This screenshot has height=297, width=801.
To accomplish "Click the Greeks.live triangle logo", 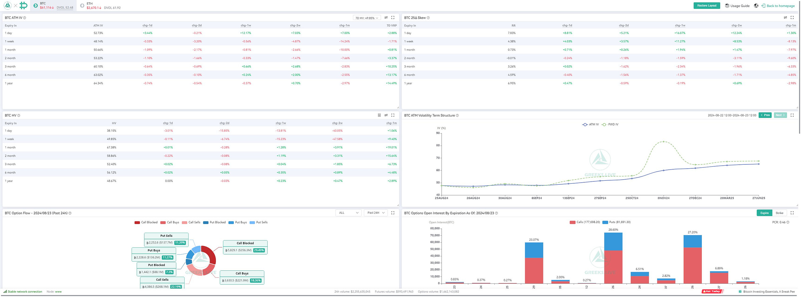I will tap(7, 5).
